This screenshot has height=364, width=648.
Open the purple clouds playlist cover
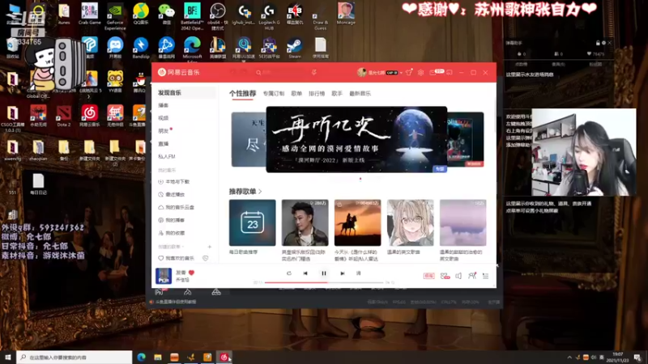click(x=463, y=223)
